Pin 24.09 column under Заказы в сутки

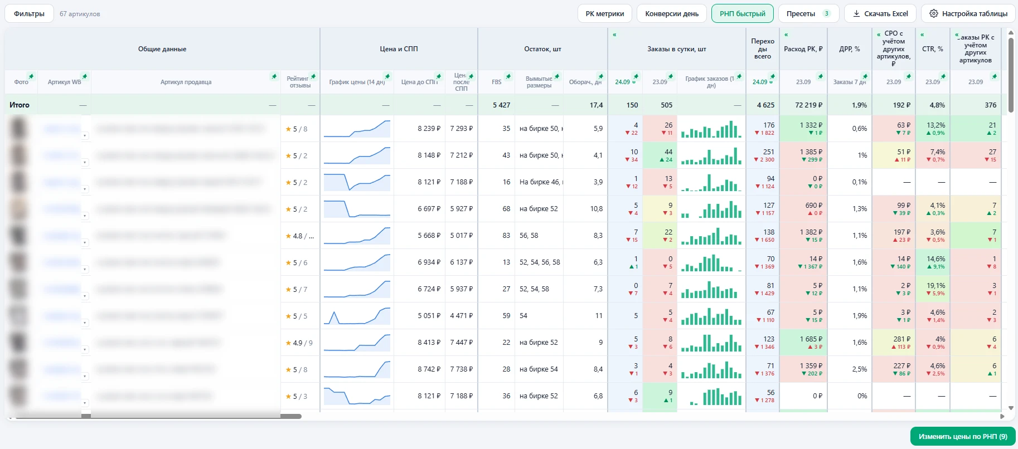[x=636, y=76]
